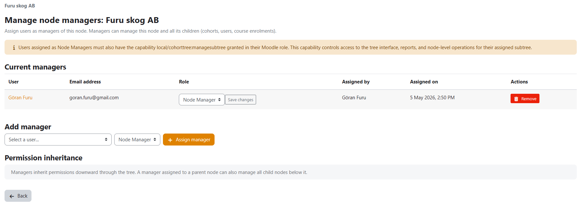This screenshot has height=205, width=581.
Task: Click the Current managers heading
Action: pos(35,67)
